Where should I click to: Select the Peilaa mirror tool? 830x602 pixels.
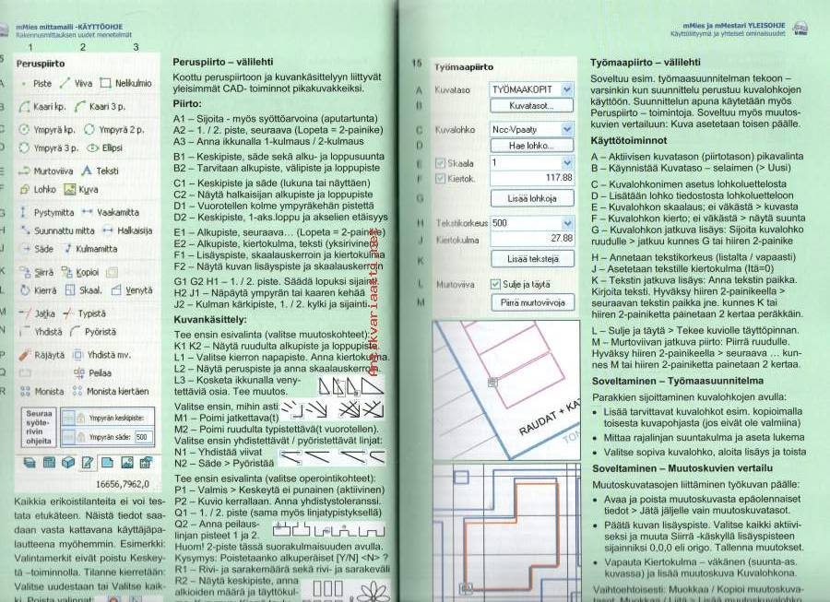93,373
